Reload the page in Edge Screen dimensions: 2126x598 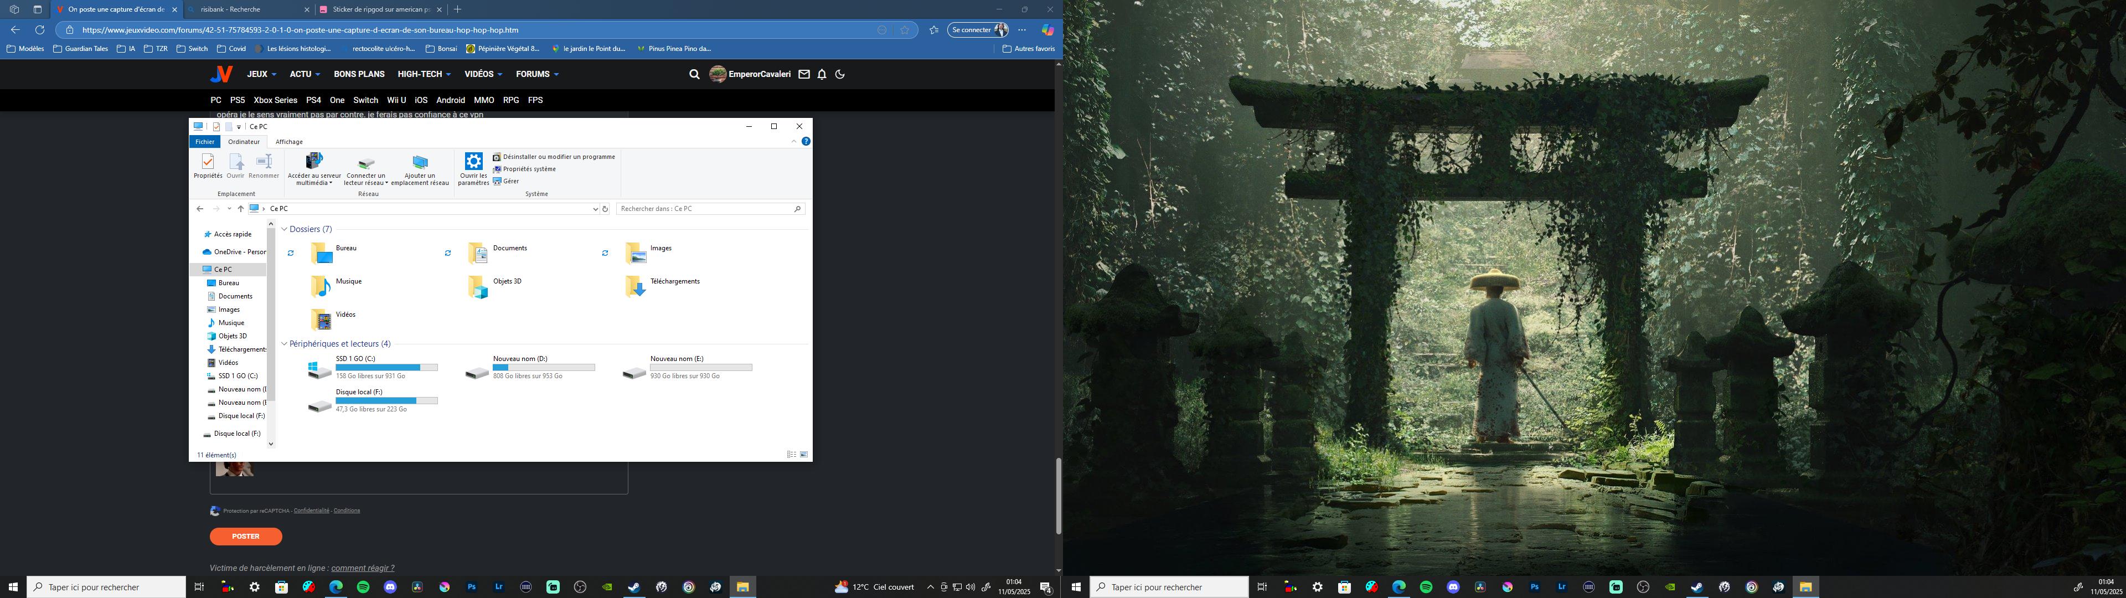click(x=40, y=30)
